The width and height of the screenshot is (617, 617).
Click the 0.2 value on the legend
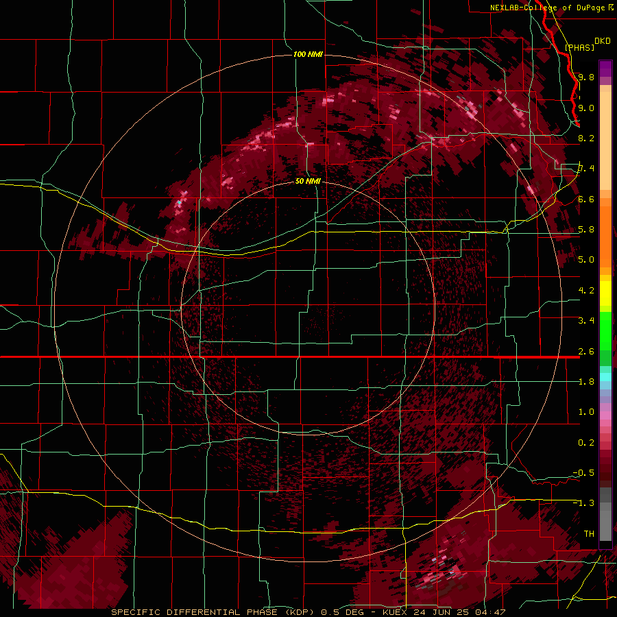pyautogui.click(x=586, y=443)
